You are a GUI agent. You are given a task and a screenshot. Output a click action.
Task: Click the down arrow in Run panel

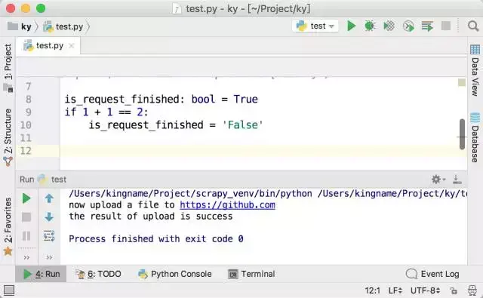[x=49, y=217]
